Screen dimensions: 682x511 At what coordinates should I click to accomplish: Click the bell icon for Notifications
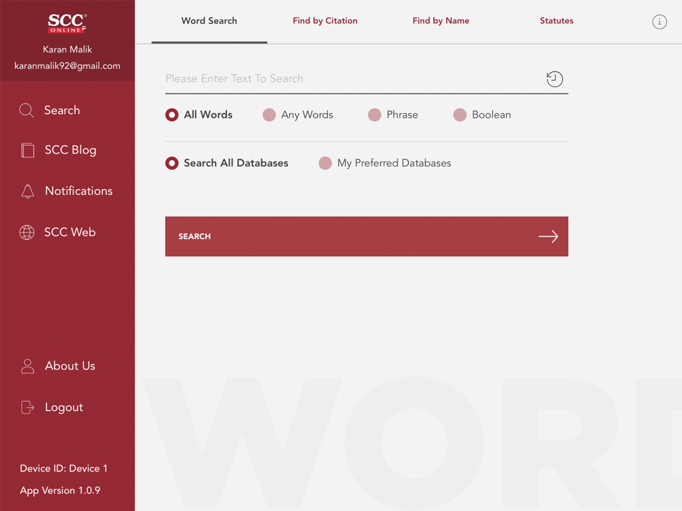tap(27, 191)
